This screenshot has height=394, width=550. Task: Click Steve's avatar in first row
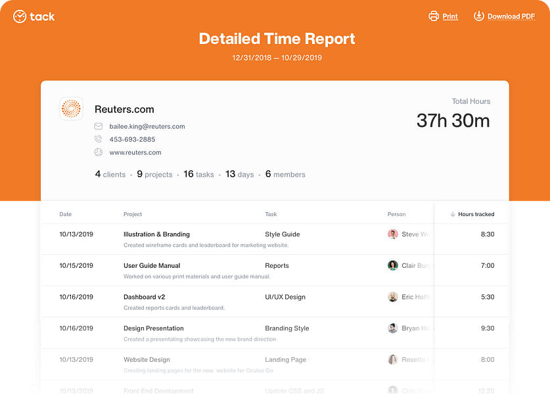click(x=392, y=234)
